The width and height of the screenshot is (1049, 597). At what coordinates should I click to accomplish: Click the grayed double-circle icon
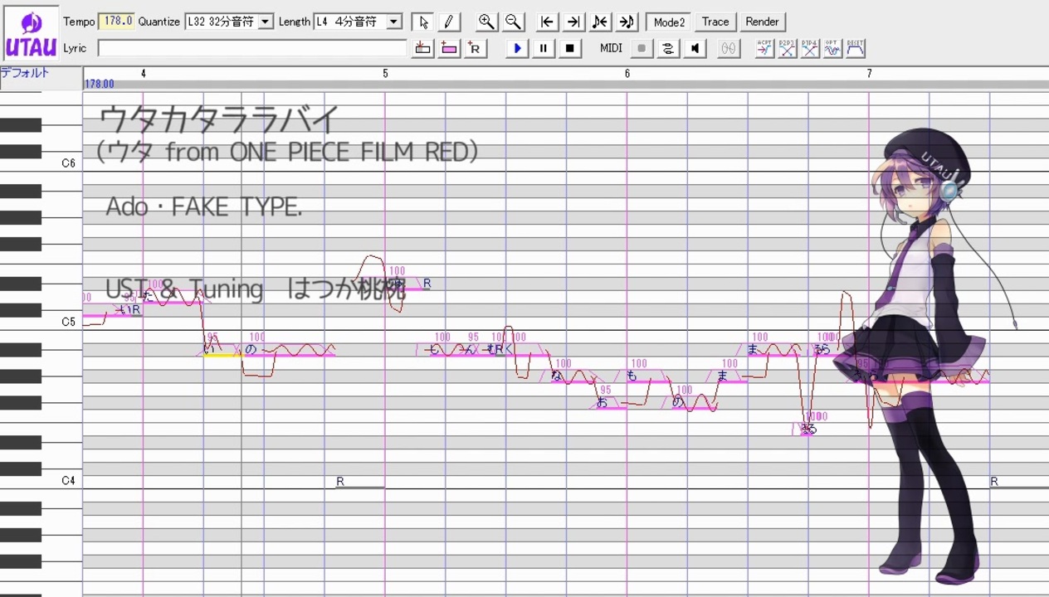pos(728,48)
